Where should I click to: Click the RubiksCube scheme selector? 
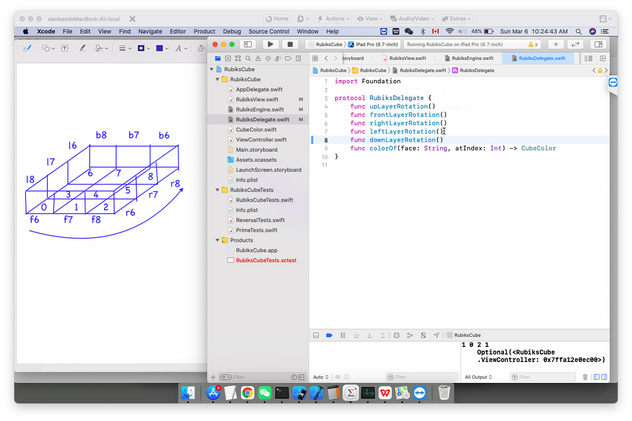(326, 44)
